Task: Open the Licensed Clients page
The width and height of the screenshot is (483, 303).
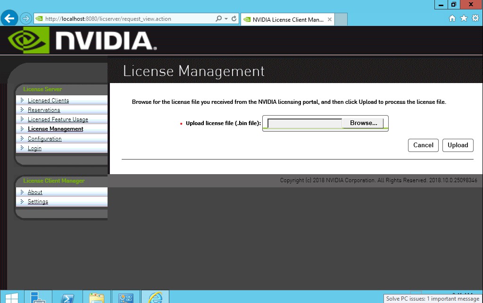Action: point(49,101)
